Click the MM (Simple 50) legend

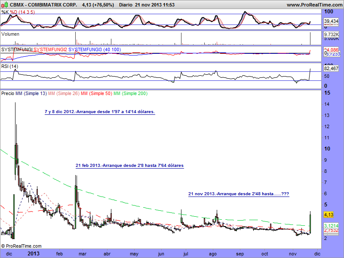pyautogui.click(x=96, y=93)
